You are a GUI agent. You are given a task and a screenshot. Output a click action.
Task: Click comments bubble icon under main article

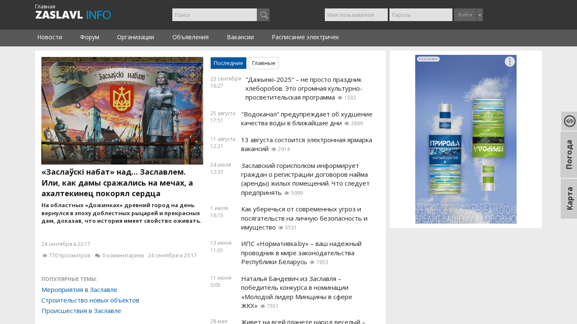pos(98,256)
